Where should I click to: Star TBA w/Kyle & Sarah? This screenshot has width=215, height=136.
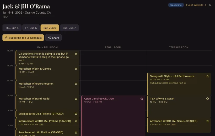tap(207, 99)
